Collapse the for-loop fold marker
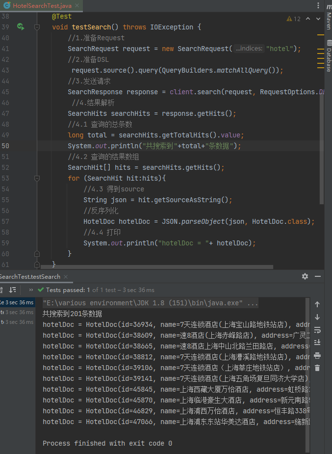The width and height of the screenshot is (332, 454). click(x=37, y=178)
